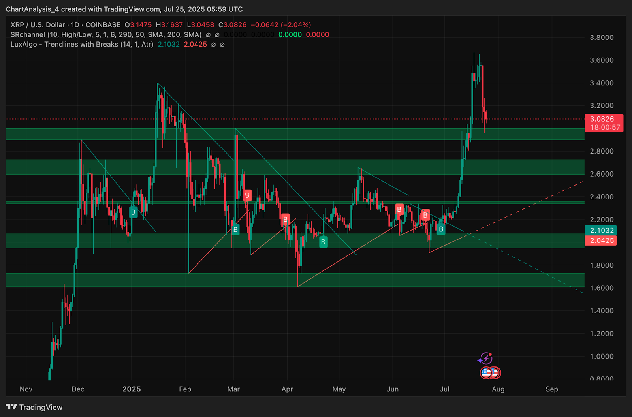This screenshot has width=632, height=417.
Task: Click the 3.8000 level on the price scale
Action: click(602, 38)
